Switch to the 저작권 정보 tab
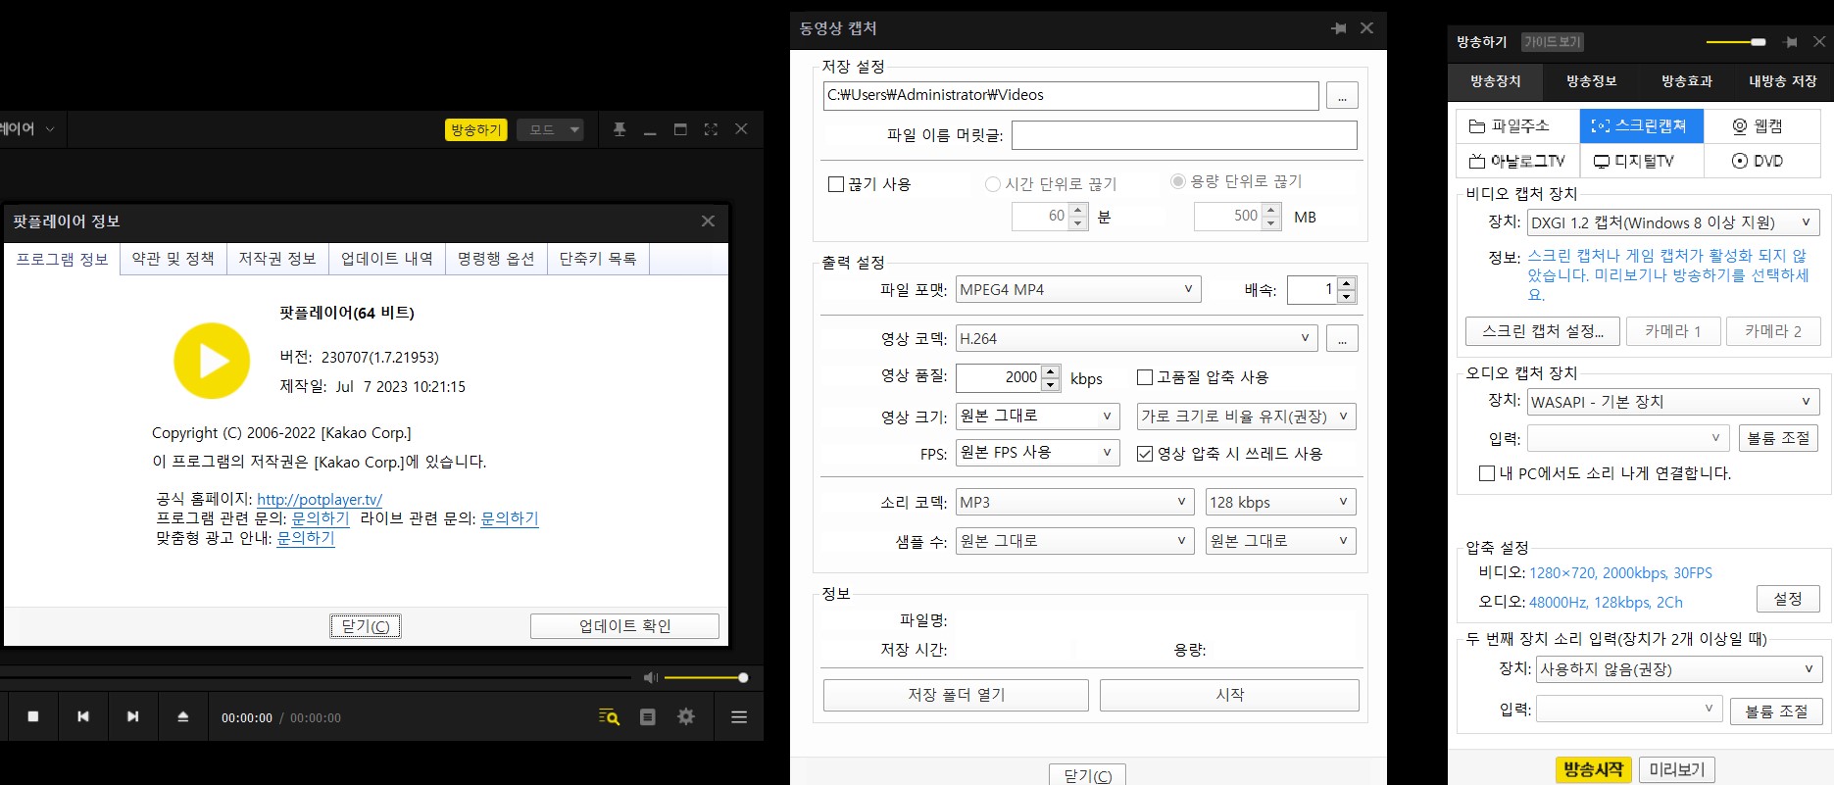This screenshot has width=1834, height=785. (277, 259)
